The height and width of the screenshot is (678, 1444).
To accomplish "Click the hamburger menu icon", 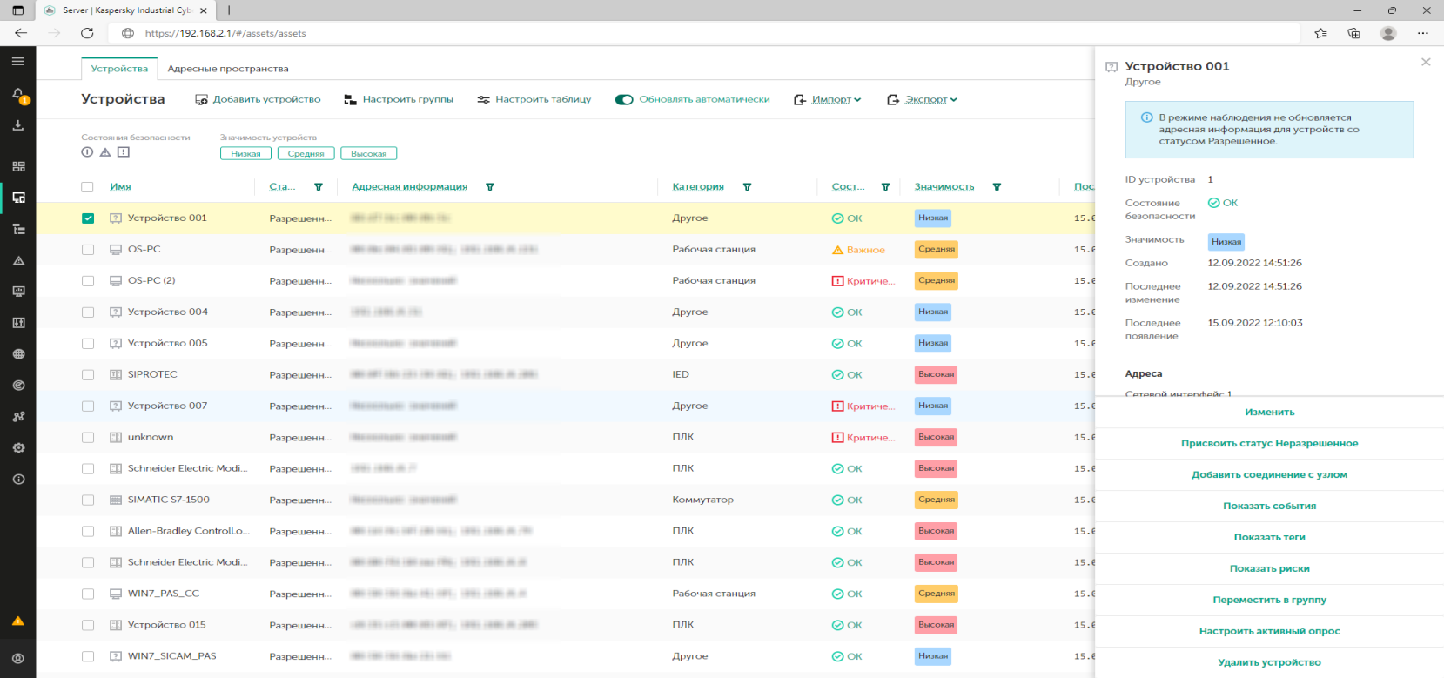I will (18, 62).
